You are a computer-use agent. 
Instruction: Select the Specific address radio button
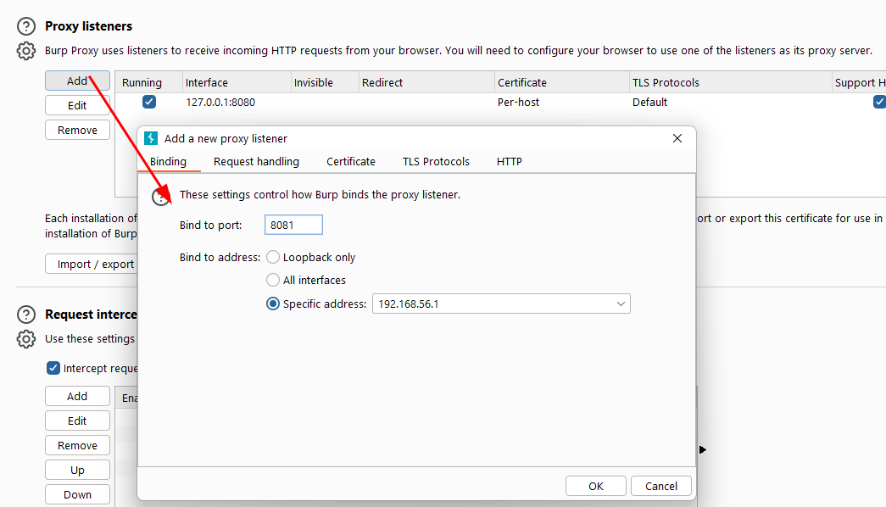[273, 304]
